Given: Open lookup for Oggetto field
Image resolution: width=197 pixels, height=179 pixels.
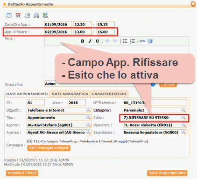Looking at the screenshot, I should (88, 110).
